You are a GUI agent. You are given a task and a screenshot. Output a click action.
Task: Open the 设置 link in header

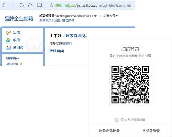[x=57, y=20]
